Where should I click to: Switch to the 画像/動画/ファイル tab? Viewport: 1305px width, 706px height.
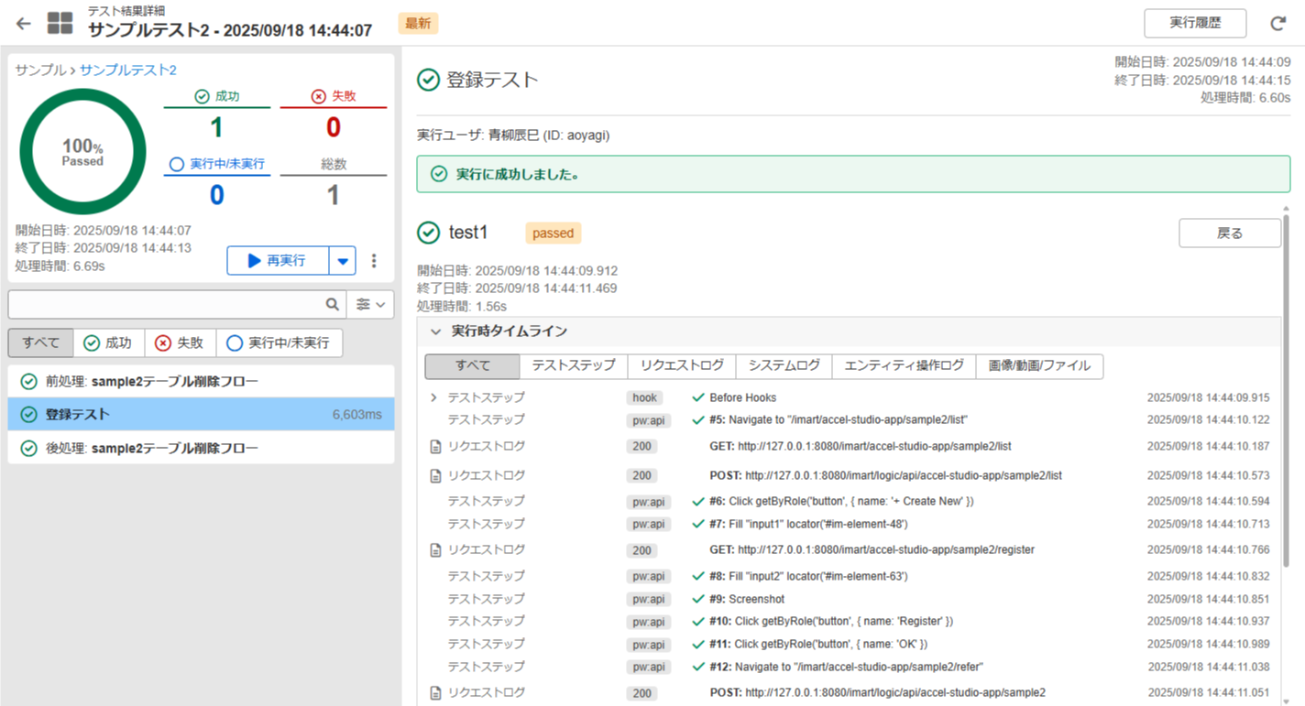click(x=1039, y=366)
